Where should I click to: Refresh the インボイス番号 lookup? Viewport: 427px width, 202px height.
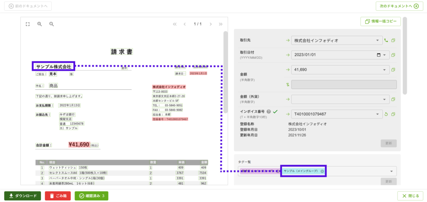[x=386, y=114]
